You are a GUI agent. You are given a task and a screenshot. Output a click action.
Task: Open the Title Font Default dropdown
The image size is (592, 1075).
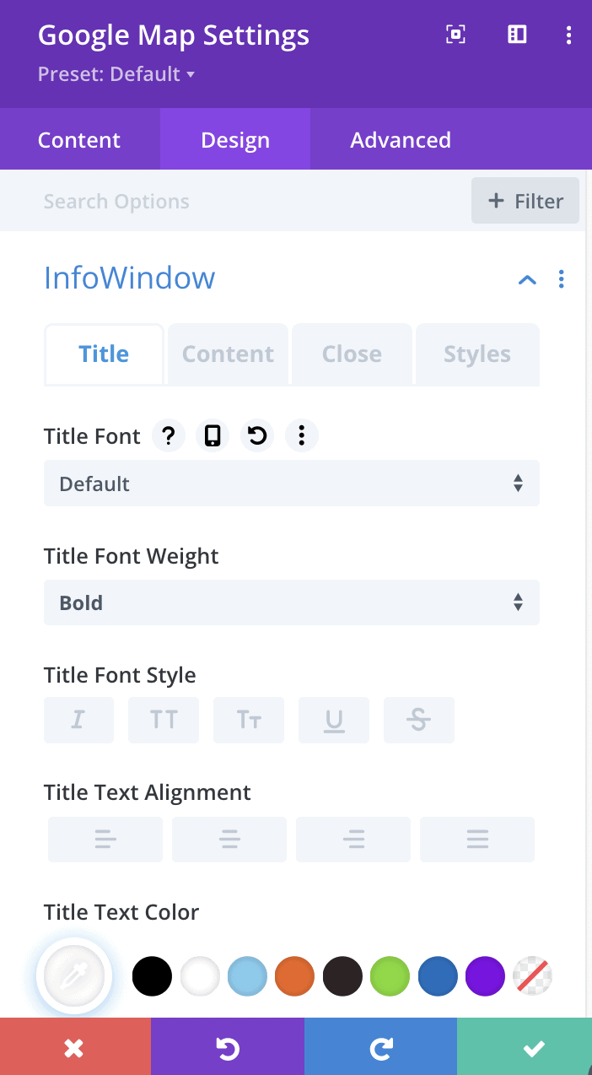292,483
